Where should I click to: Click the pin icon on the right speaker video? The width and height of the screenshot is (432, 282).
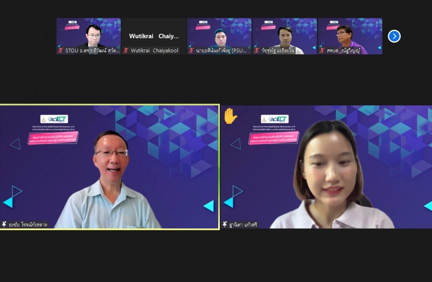click(x=225, y=225)
